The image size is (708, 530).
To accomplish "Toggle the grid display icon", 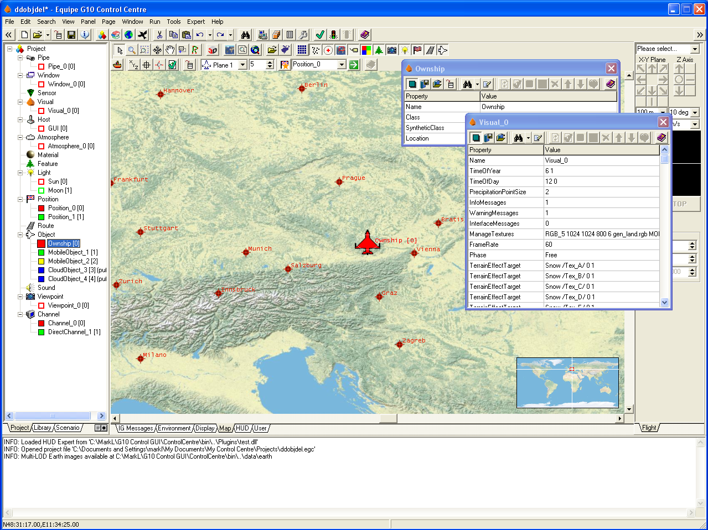I will (x=302, y=50).
